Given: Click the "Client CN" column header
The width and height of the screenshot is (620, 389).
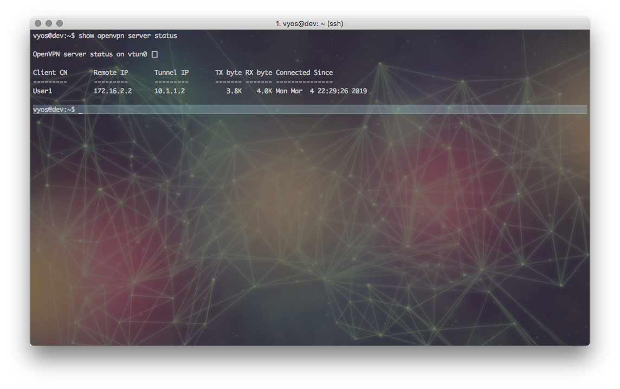Looking at the screenshot, I should (50, 73).
